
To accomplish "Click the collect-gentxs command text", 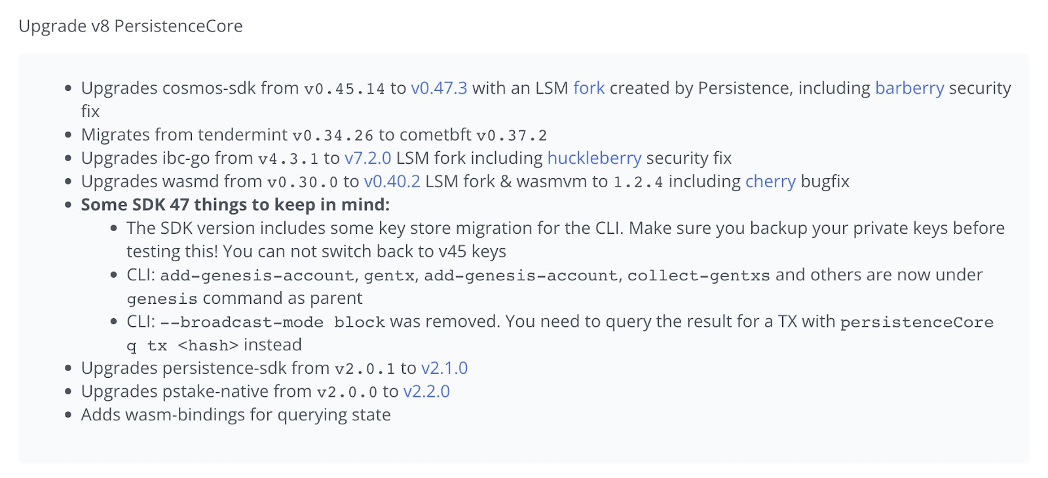I will (x=699, y=276).
